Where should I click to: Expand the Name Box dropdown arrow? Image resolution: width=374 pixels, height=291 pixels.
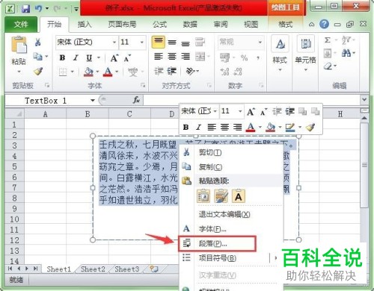click(x=93, y=101)
